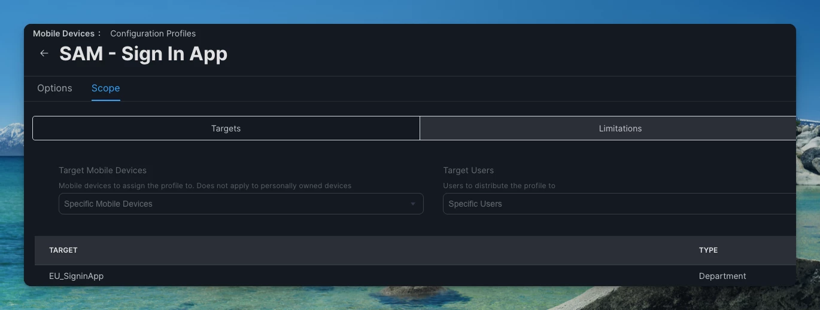Open the Specific Mobile Devices dropdown
The height and width of the screenshot is (310, 820).
pyautogui.click(x=241, y=204)
